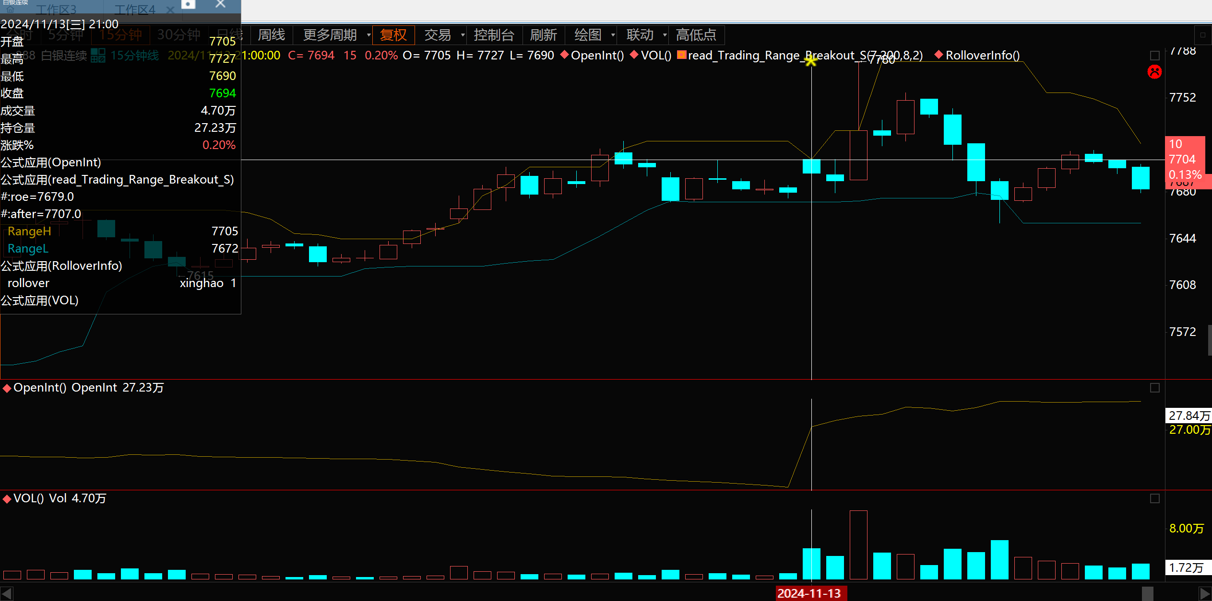
Task: Click the VOL() diamond in chart header
Action: [634, 55]
